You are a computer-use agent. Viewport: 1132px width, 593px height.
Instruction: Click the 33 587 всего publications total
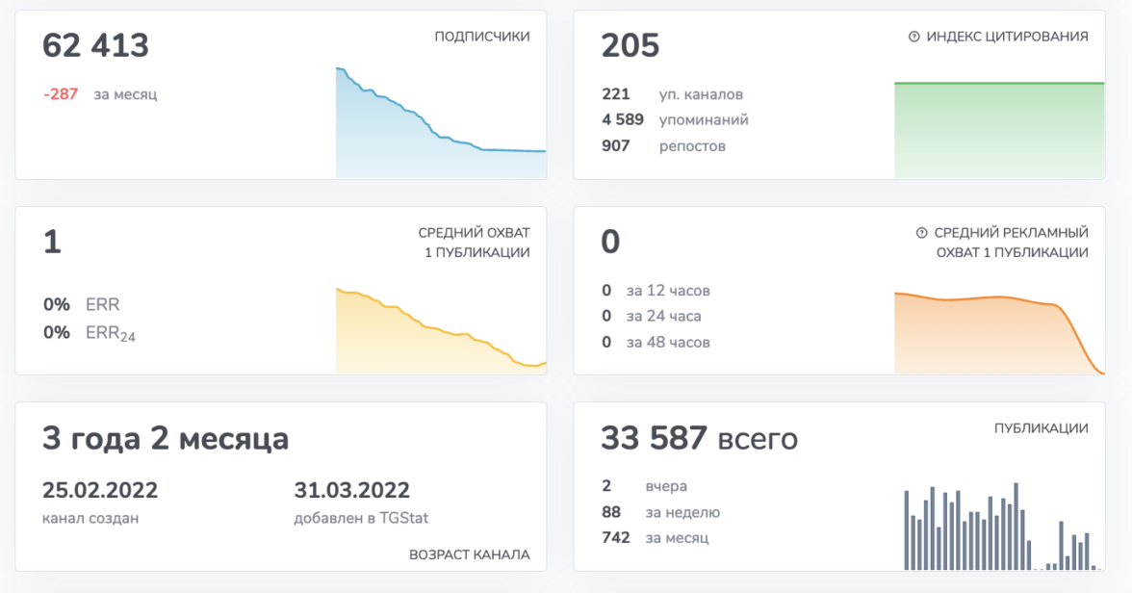699,439
